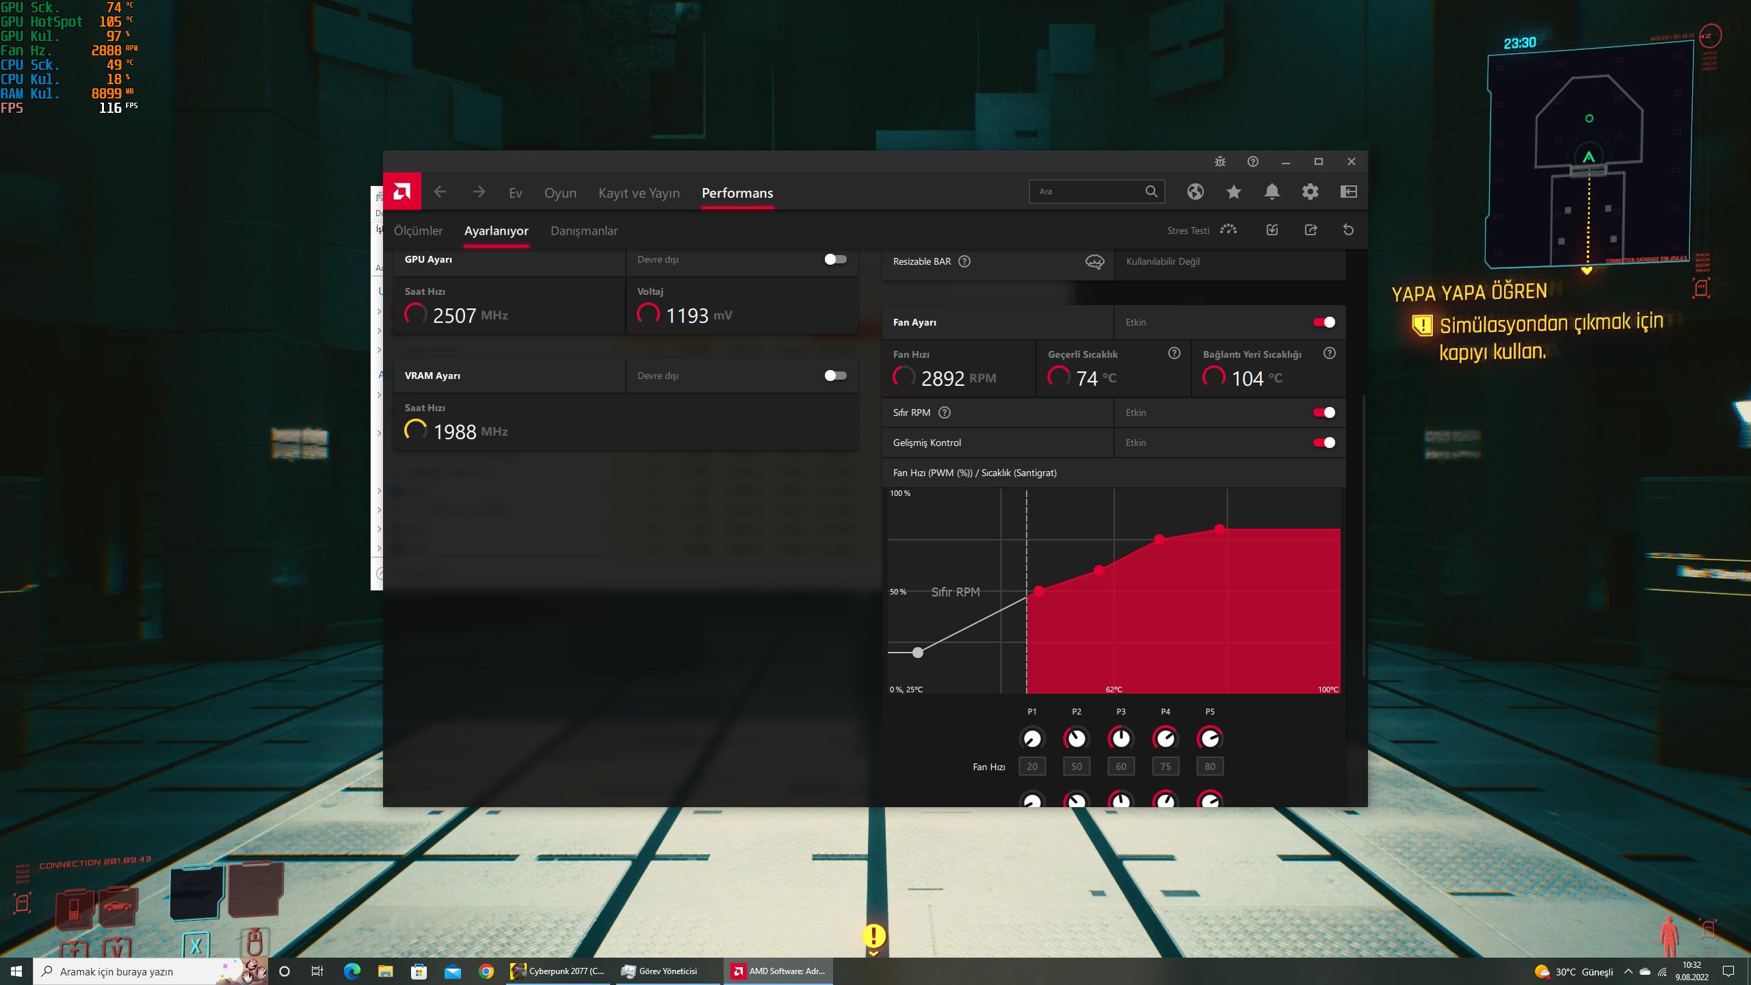Click Sıfır RPM help question mark
Image resolution: width=1751 pixels, height=985 pixels.
coord(945,412)
